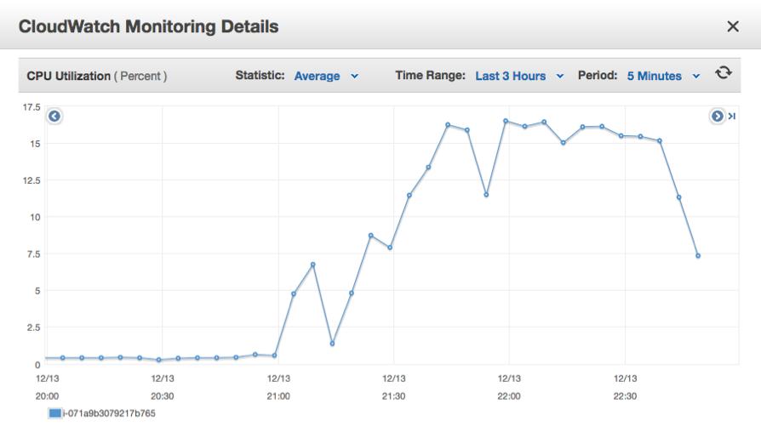
Task: Click the x-axis label 12/13 21:00
Action: click(278, 387)
